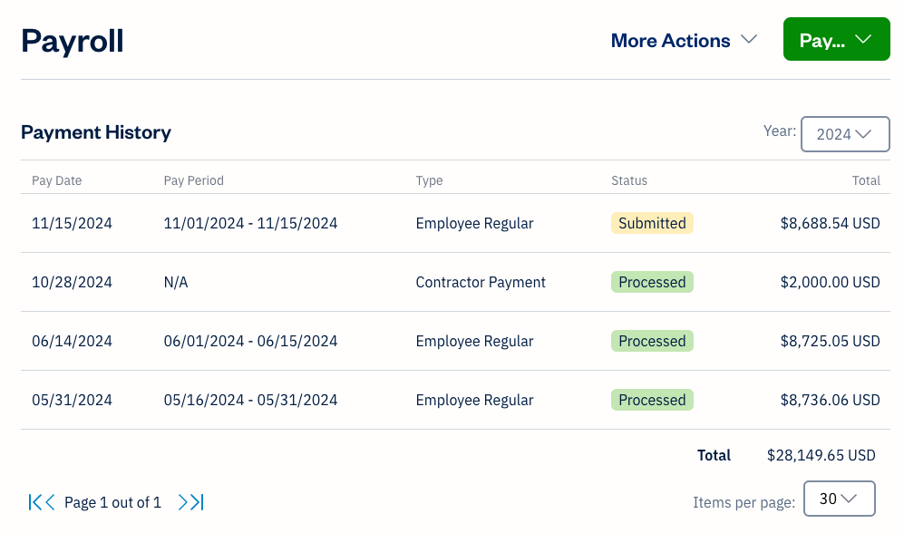Click the next page arrow

point(184,502)
